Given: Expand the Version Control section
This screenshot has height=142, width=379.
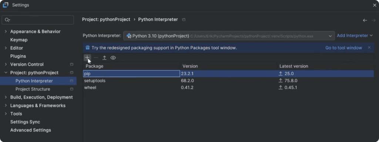Looking at the screenshot, I should click(x=6, y=65).
